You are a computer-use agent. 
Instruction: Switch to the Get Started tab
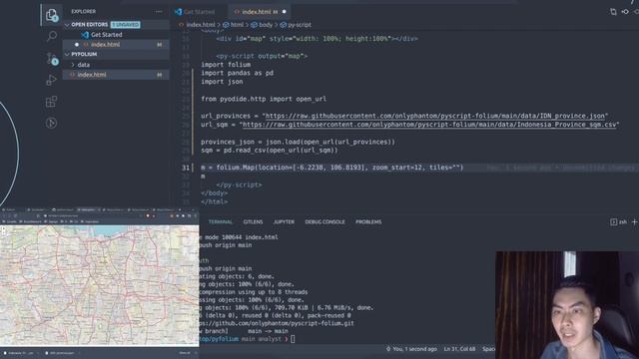tap(199, 12)
